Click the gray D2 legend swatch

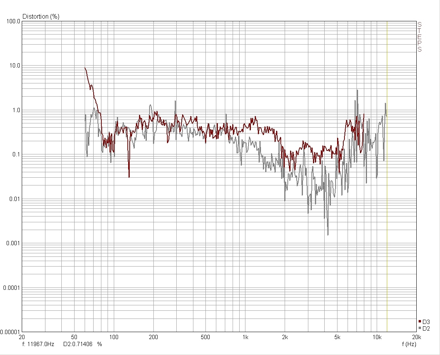tap(420, 328)
